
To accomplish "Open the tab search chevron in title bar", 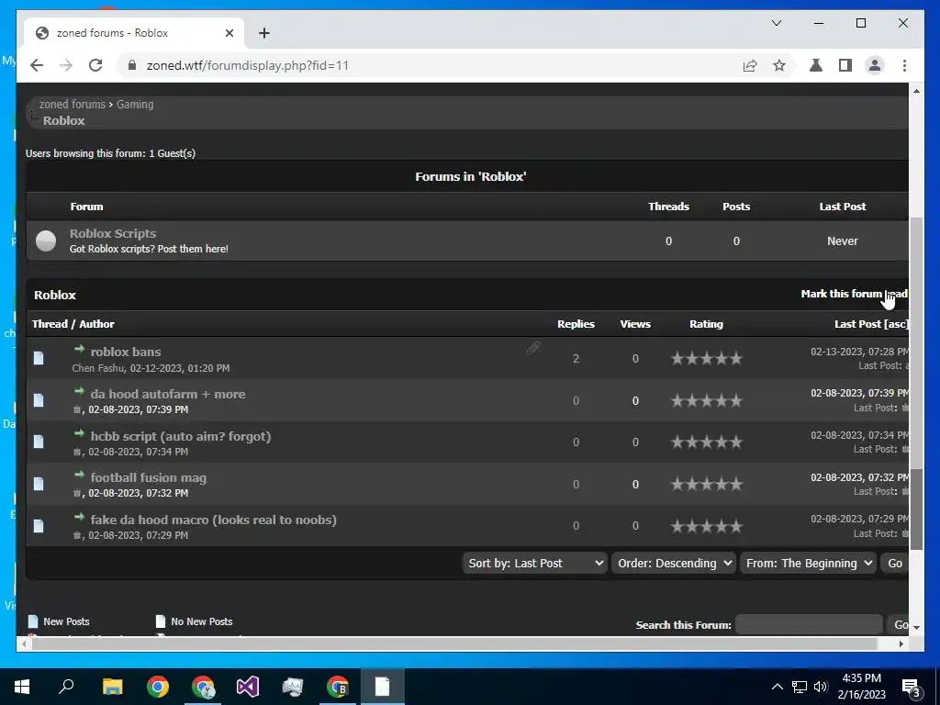I will pos(777,23).
